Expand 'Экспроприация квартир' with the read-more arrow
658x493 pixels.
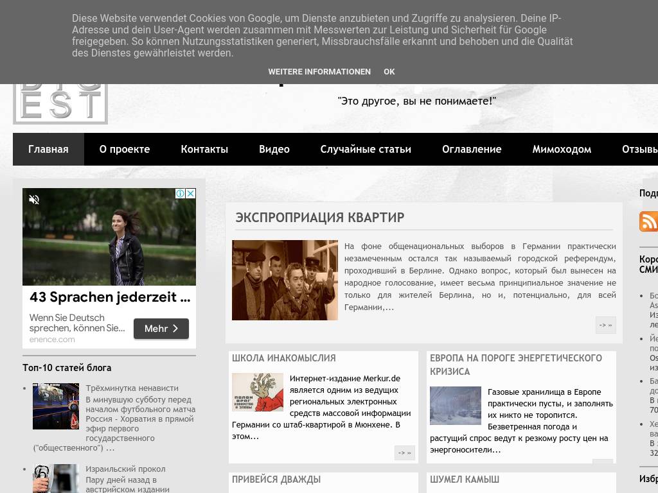pos(605,325)
